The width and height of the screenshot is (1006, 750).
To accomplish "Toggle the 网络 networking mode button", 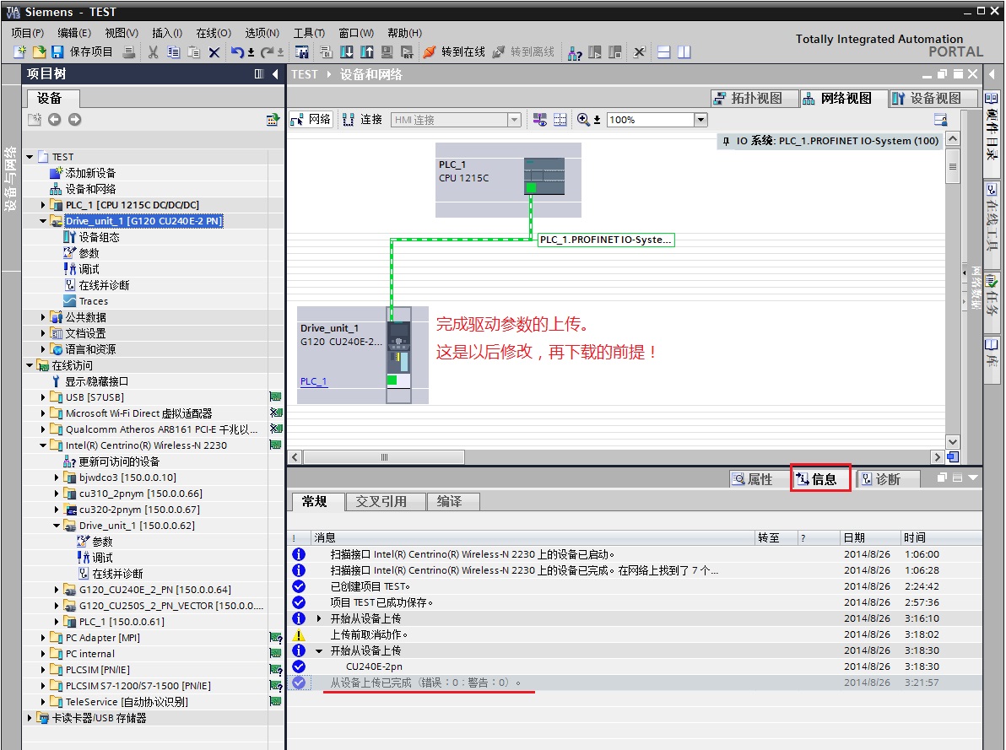I will 311,119.
